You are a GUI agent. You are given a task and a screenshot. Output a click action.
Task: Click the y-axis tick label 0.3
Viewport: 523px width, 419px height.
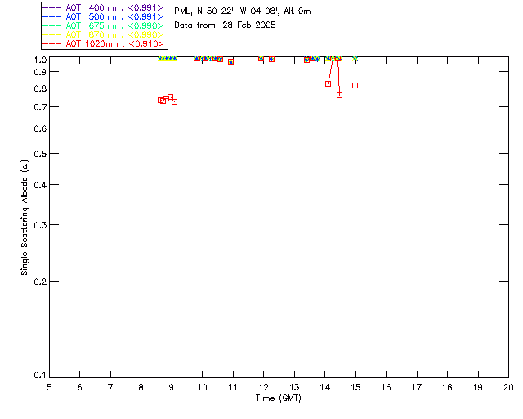tap(40, 225)
